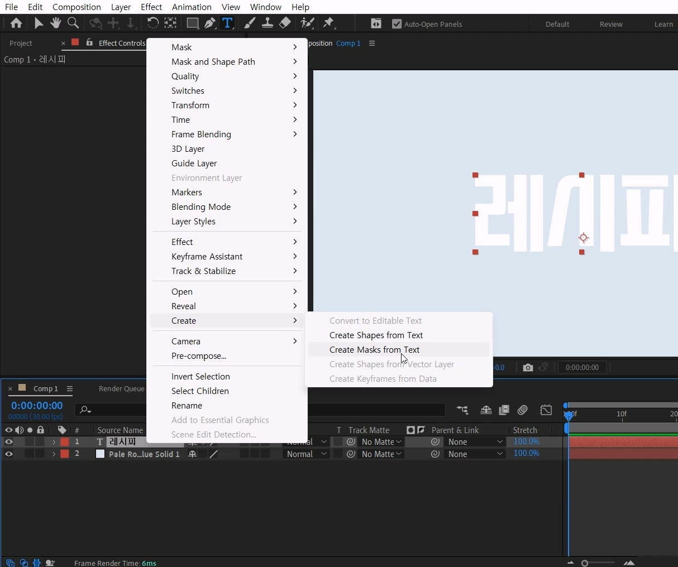The height and width of the screenshot is (567, 678).
Task: Toggle Layer Switches pane at bottom left
Action: [x=10, y=563]
